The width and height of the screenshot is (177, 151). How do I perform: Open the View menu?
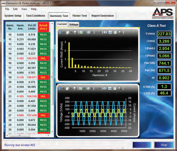tap(24, 9)
